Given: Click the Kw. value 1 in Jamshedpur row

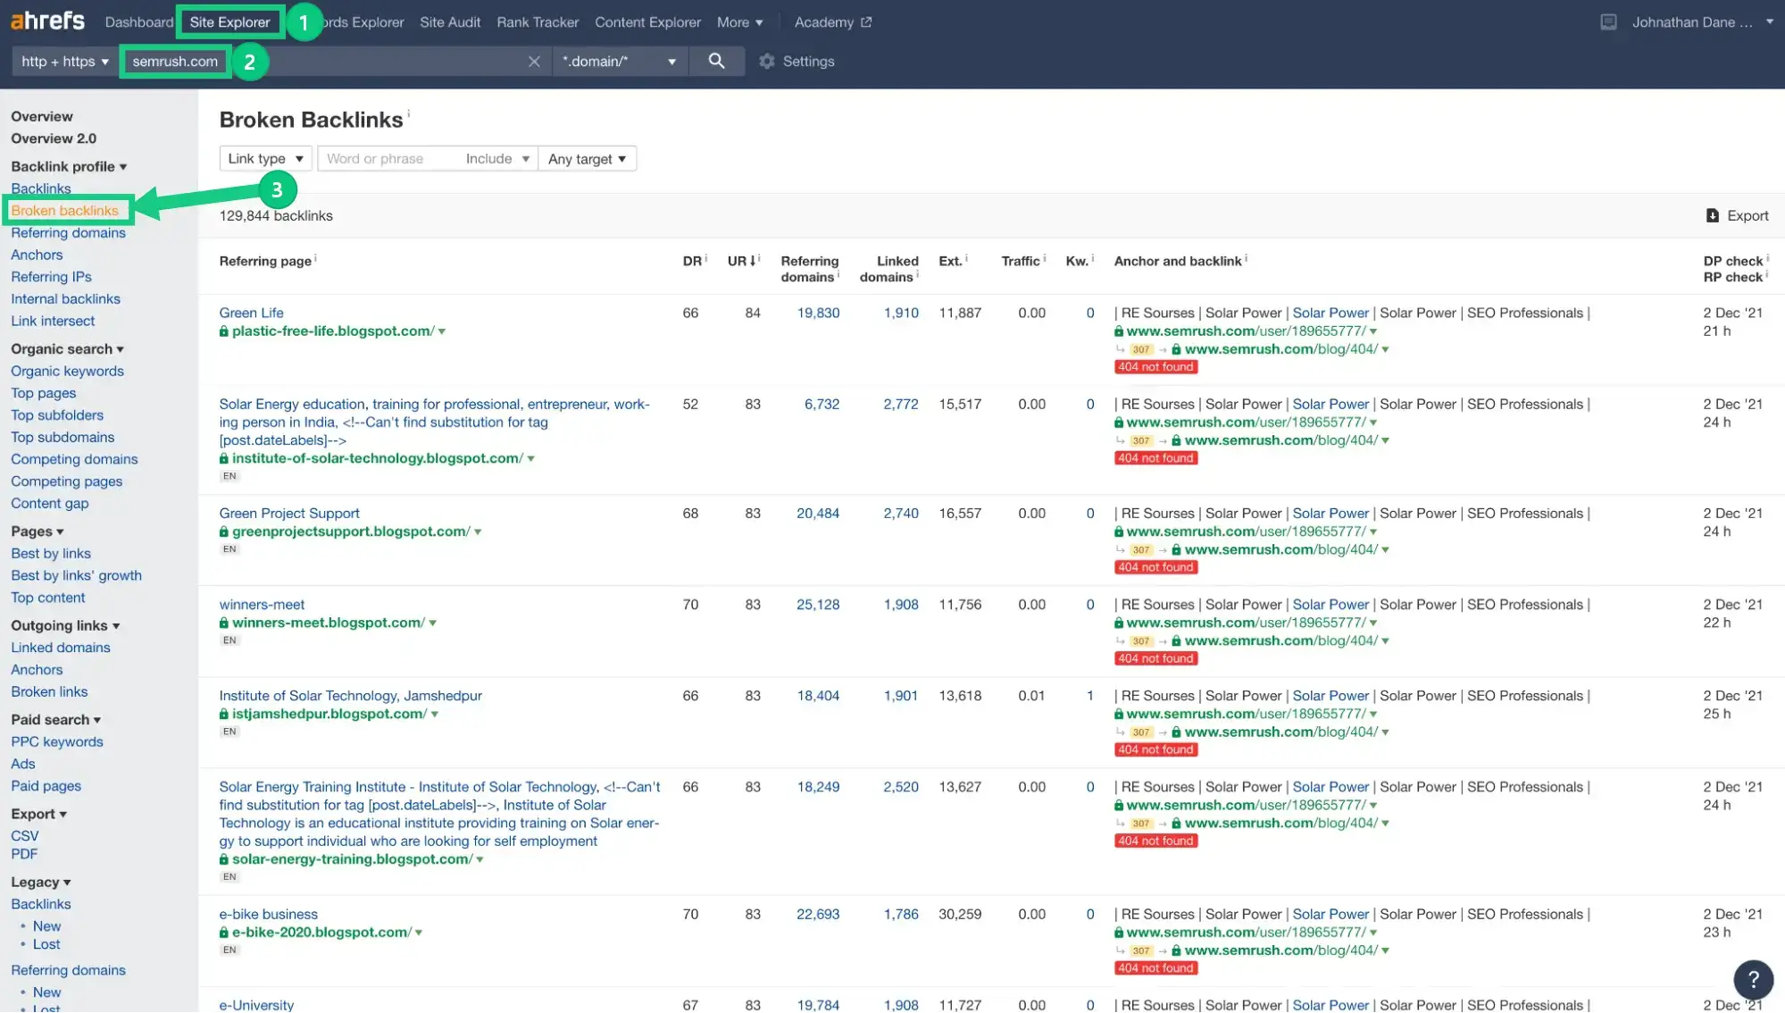Looking at the screenshot, I should click(1089, 696).
